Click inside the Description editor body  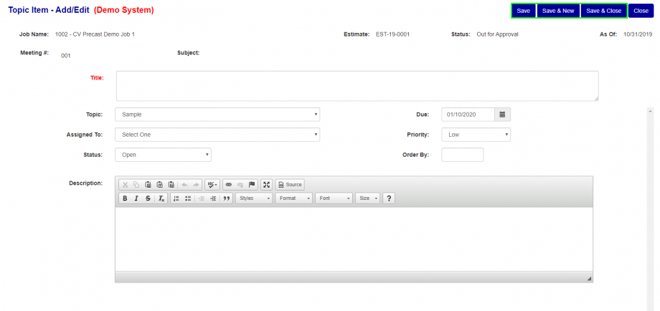(354, 239)
